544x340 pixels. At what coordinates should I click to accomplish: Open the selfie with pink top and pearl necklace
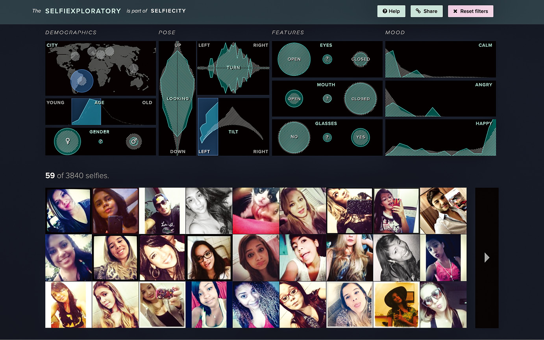click(443, 258)
